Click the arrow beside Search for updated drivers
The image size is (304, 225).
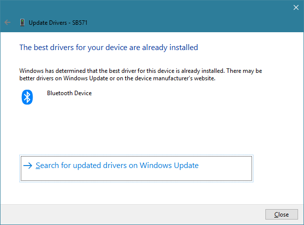coord(28,166)
